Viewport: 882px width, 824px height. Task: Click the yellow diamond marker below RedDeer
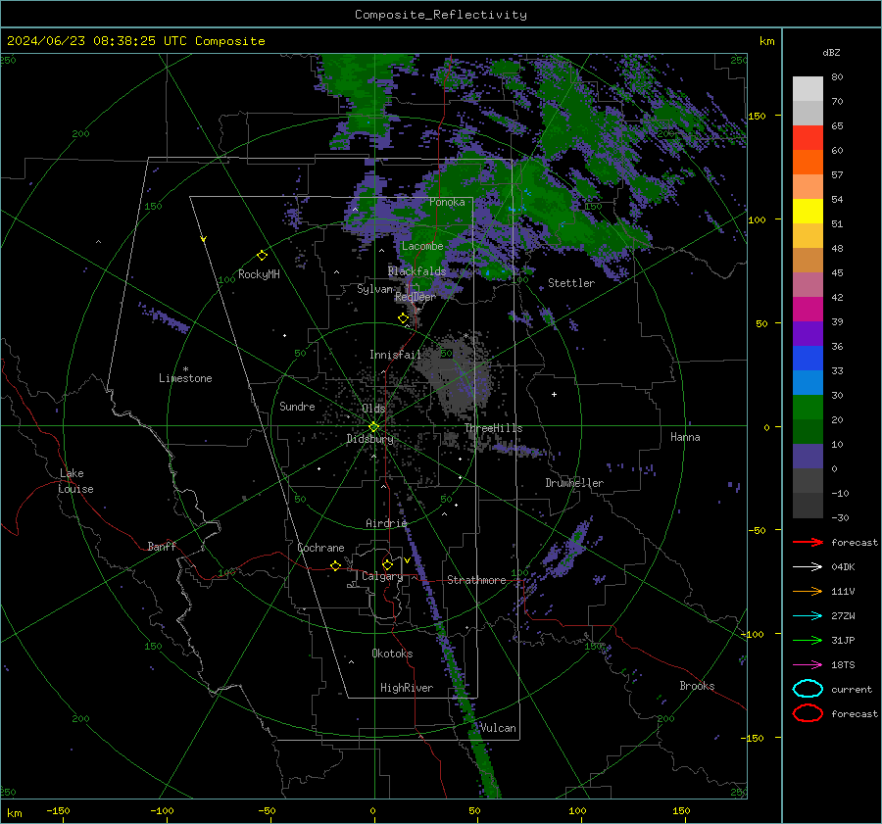pyautogui.click(x=403, y=318)
